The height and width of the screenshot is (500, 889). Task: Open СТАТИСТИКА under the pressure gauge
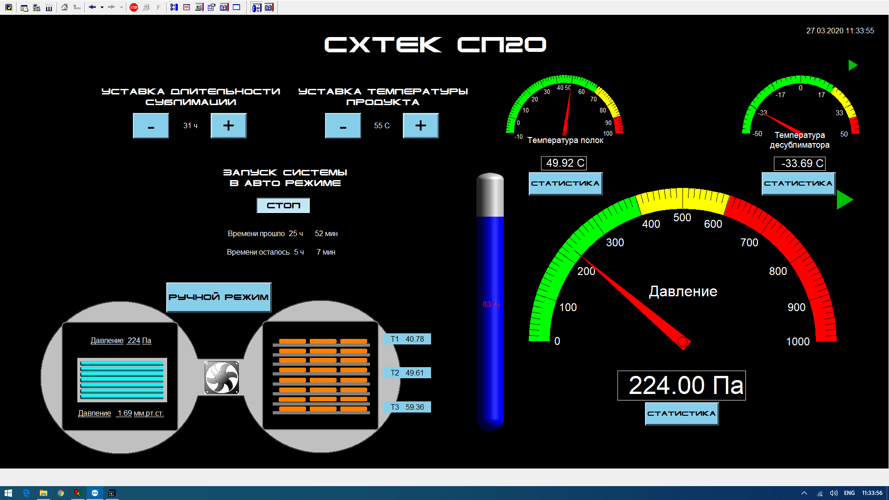tap(682, 413)
